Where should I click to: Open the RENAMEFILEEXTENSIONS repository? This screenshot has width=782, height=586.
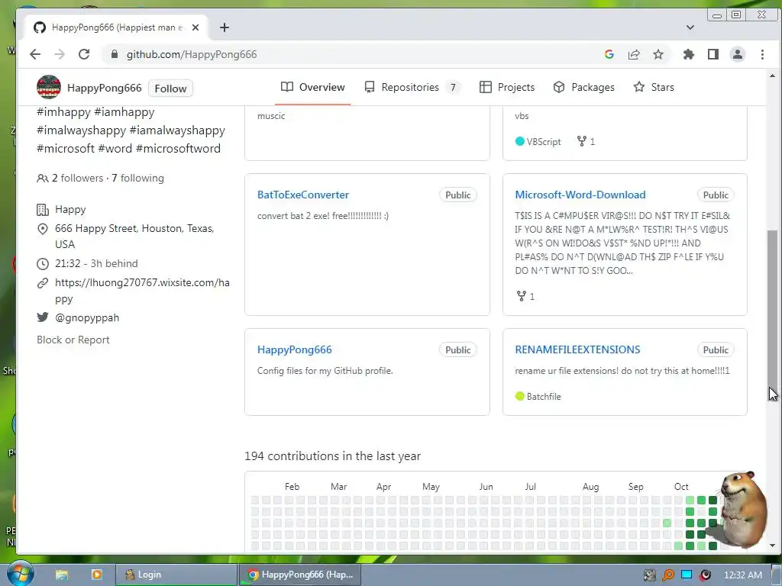[577, 349]
